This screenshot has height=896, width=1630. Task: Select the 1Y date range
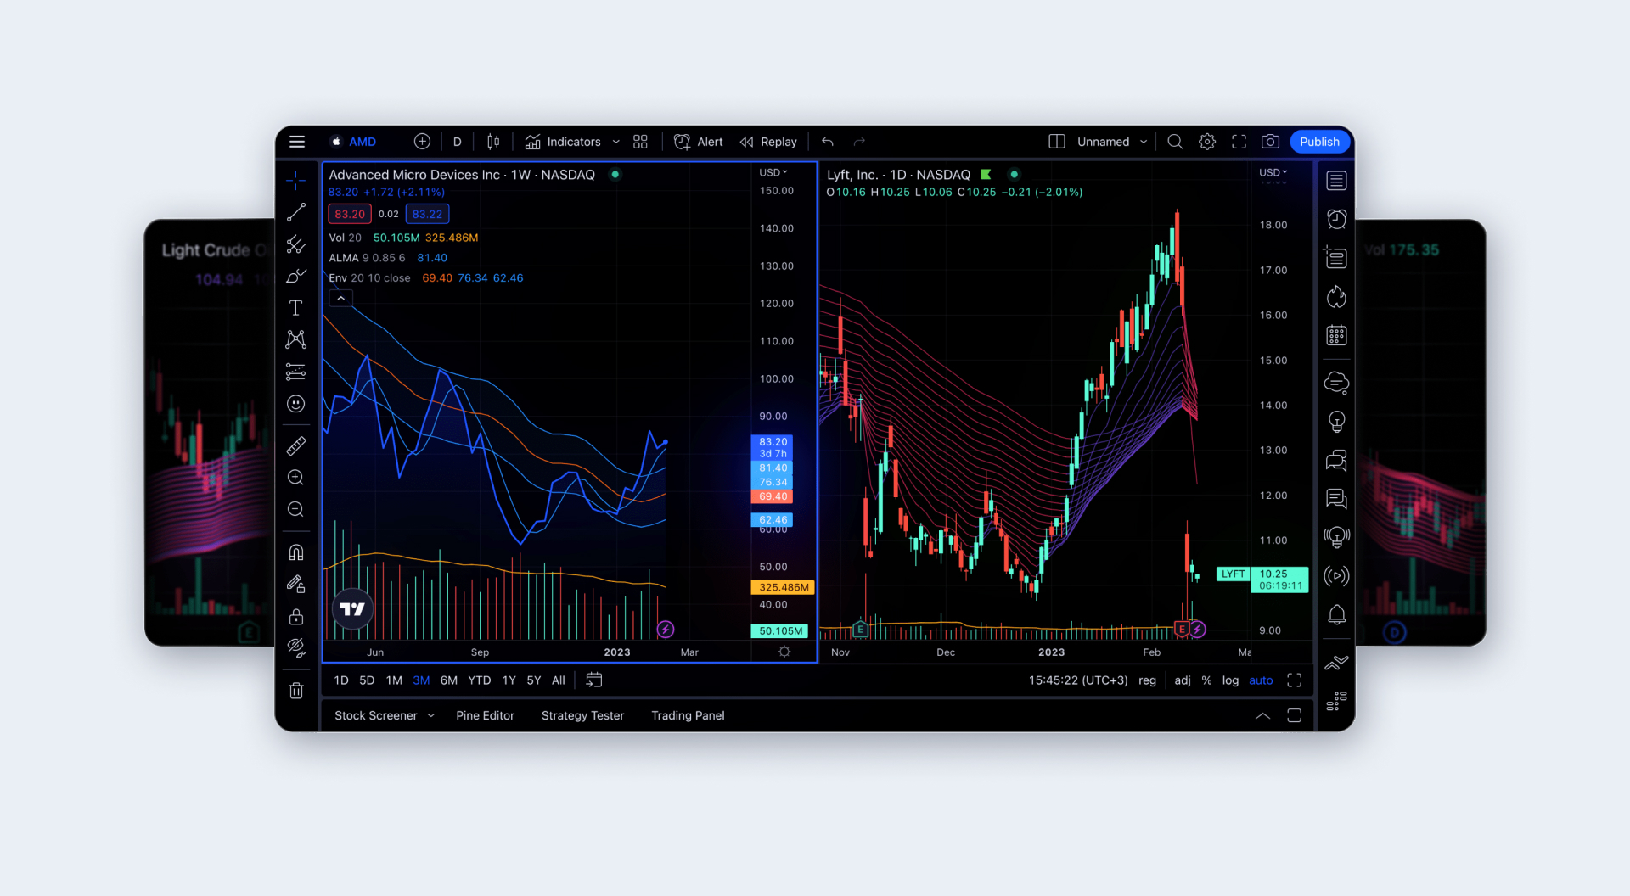(509, 680)
